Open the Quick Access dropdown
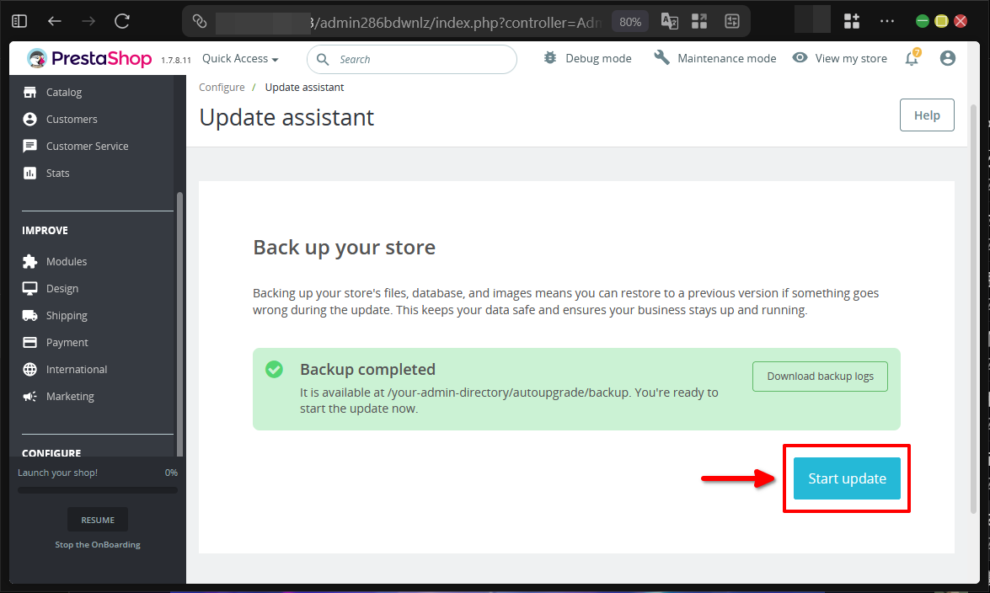The height and width of the screenshot is (593, 990). coord(239,58)
